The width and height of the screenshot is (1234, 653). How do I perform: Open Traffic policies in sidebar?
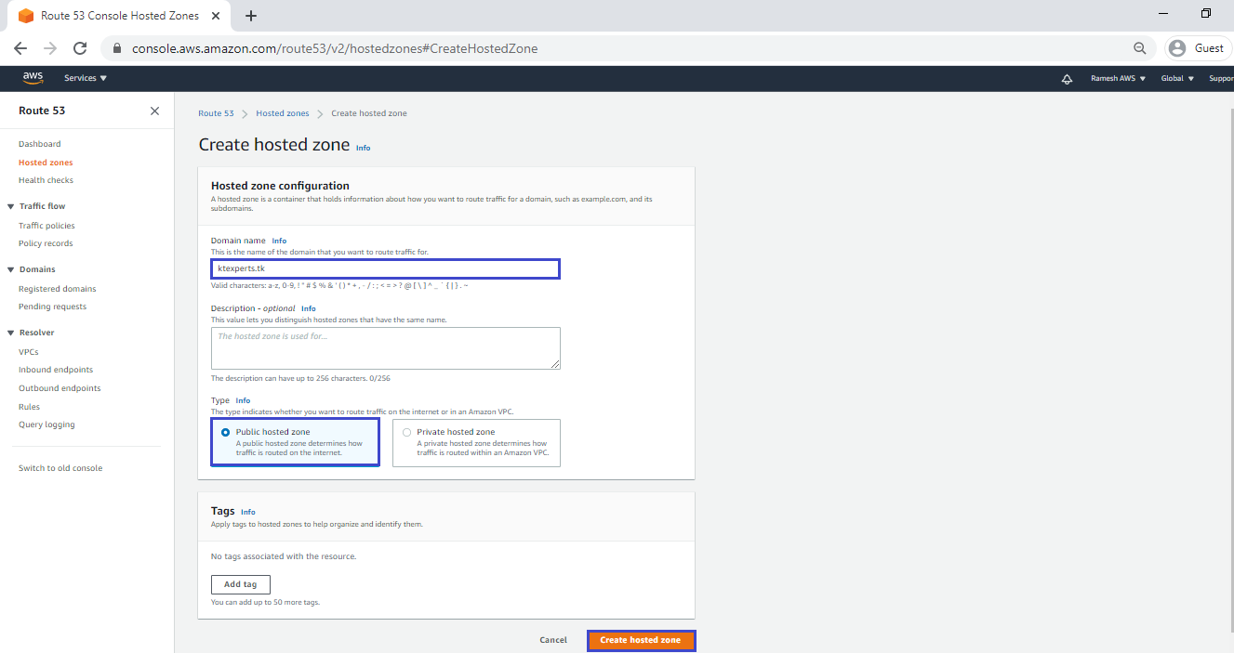[x=46, y=226]
